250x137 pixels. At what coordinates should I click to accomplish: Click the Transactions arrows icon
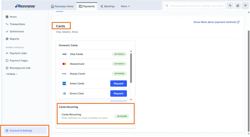pyautogui.click(x=7, y=24)
